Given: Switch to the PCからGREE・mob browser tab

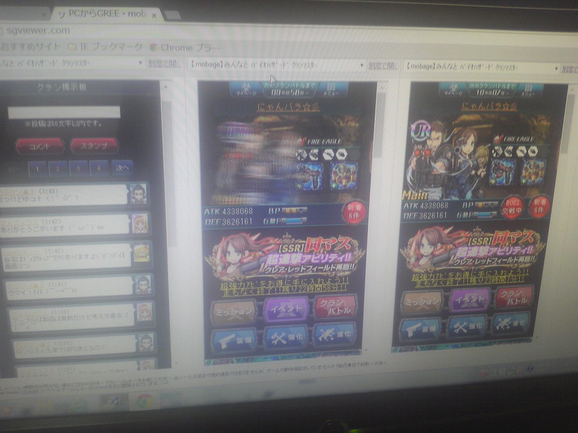Looking at the screenshot, I should tap(107, 14).
